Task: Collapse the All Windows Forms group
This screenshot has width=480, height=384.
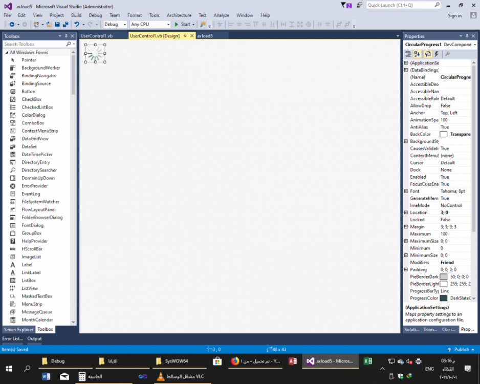Action: (7, 53)
